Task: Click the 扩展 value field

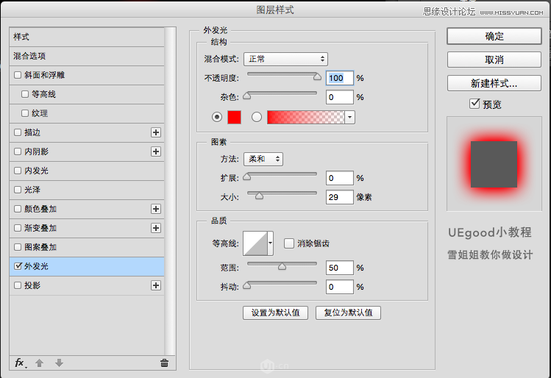Action: [339, 178]
